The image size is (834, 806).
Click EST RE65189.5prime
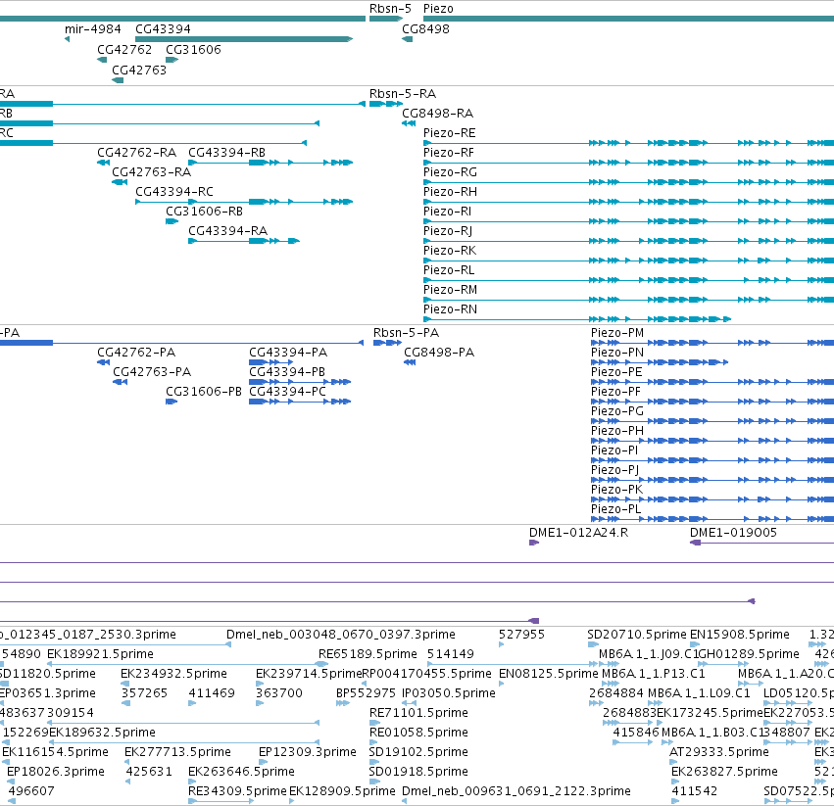tap(368, 654)
